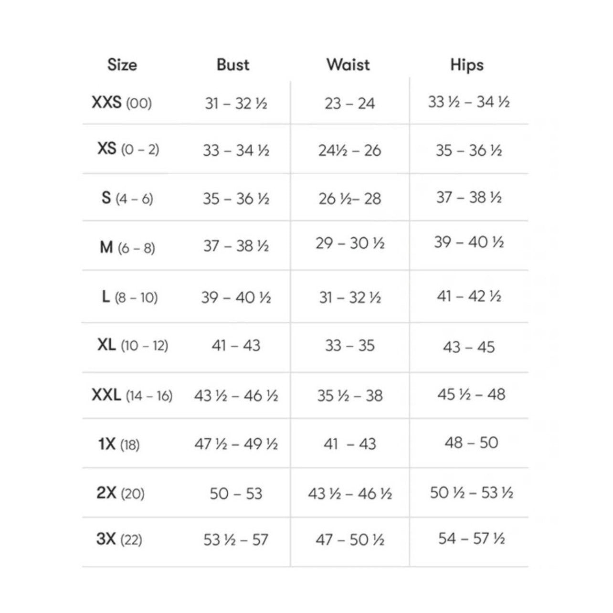Select the XXS (00) size row label

point(122,103)
